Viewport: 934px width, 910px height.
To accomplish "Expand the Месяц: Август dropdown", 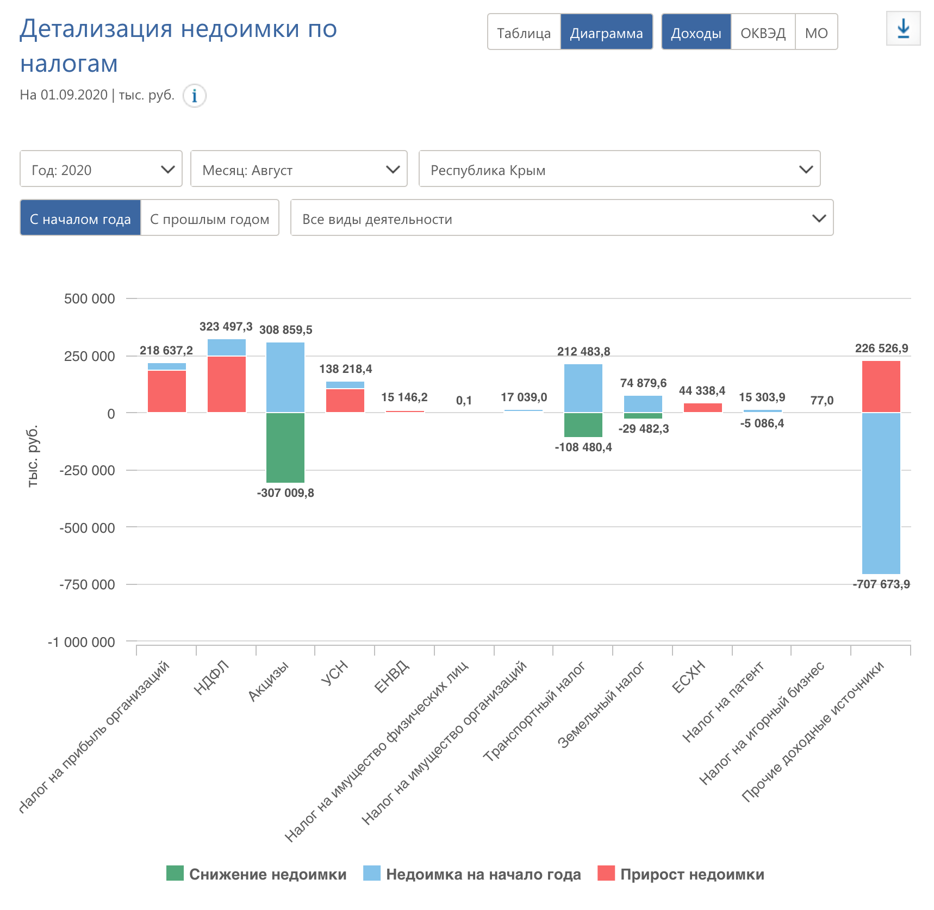I will pyautogui.click(x=299, y=170).
